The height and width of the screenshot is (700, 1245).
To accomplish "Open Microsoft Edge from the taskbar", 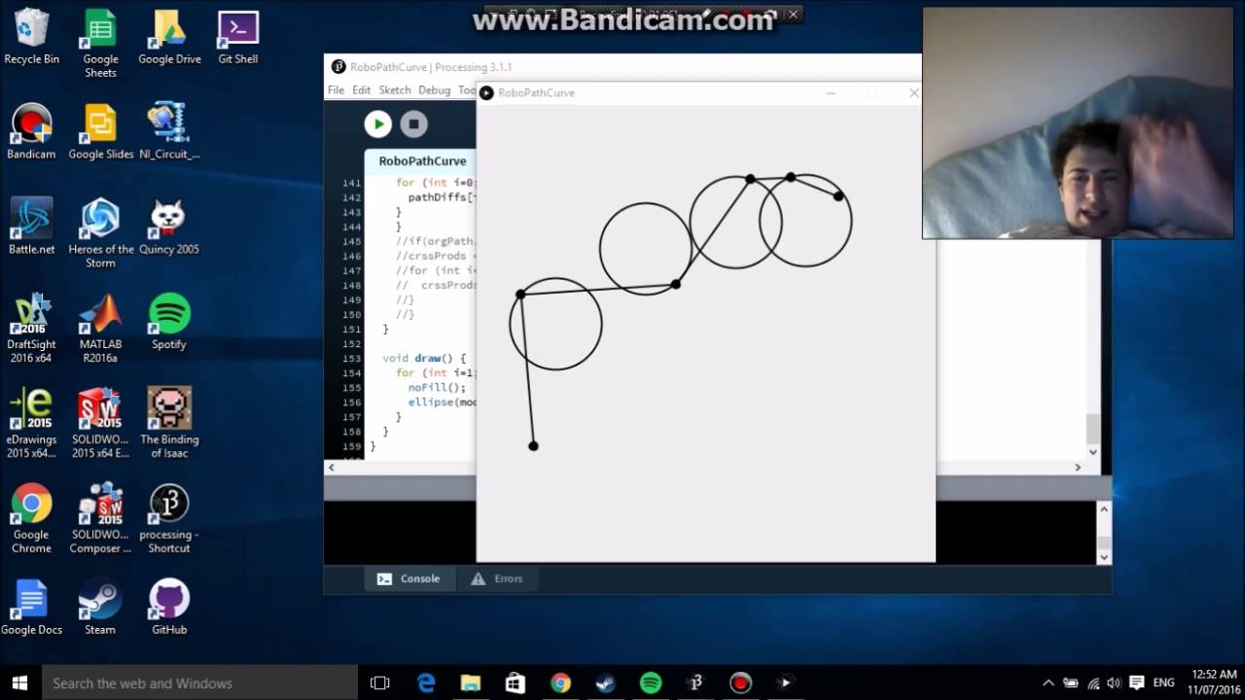I will click(426, 682).
